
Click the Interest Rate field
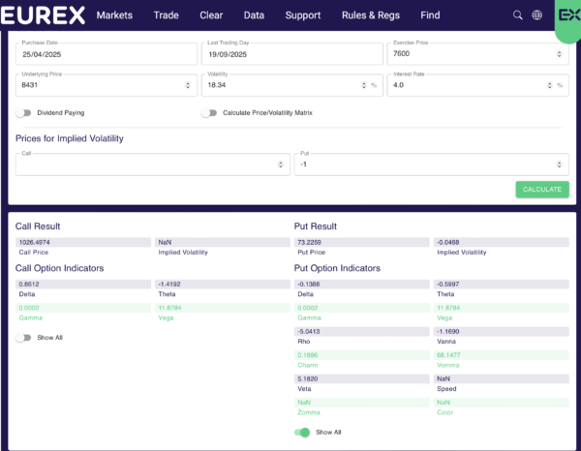click(478, 85)
